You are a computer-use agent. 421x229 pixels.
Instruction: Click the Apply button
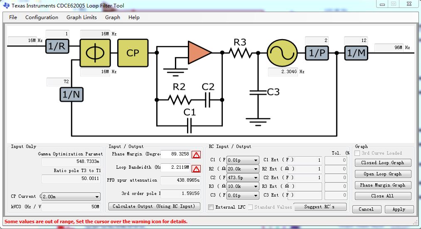coord(399,209)
